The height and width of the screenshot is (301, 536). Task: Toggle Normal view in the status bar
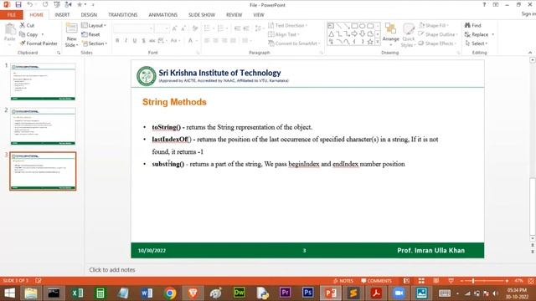pyautogui.click(x=406, y=281)
